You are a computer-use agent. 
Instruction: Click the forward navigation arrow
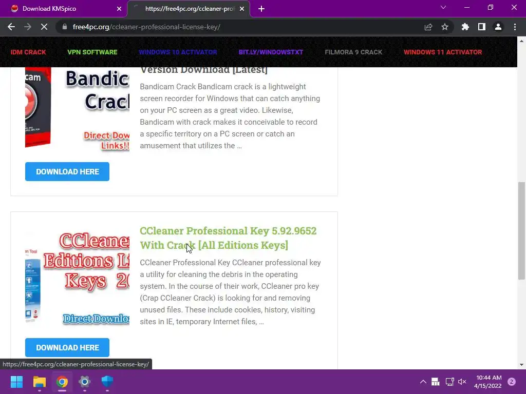28,27
